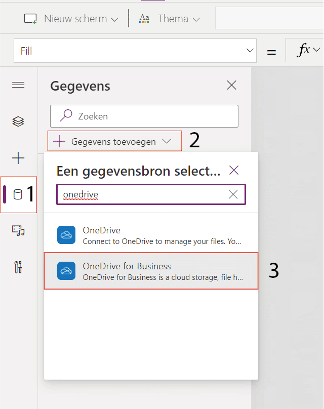324x409 pixels.
Task: Click Connect to OneDrive description text
Action: pyautogui.click(x=161, y=241)
